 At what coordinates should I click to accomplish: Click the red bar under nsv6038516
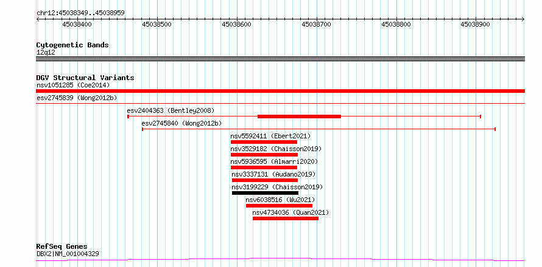point(280,206)
